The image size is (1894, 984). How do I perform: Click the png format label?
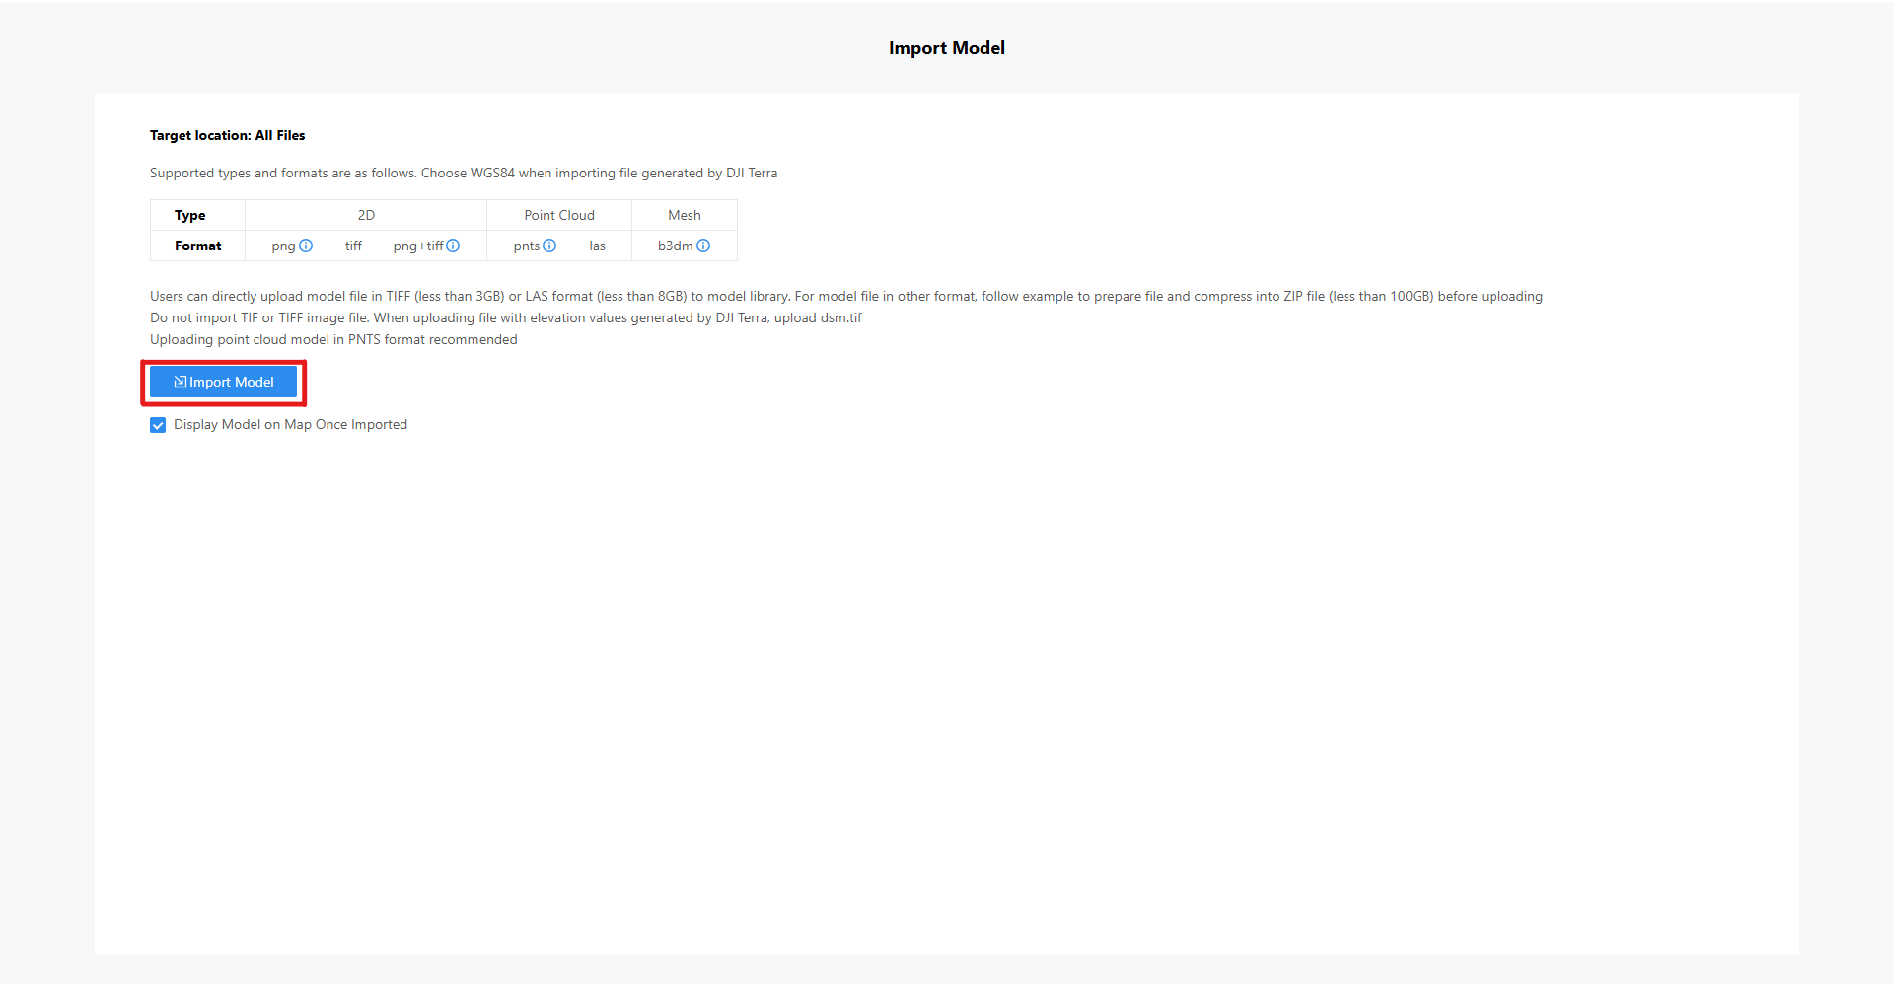pos(283,246)
